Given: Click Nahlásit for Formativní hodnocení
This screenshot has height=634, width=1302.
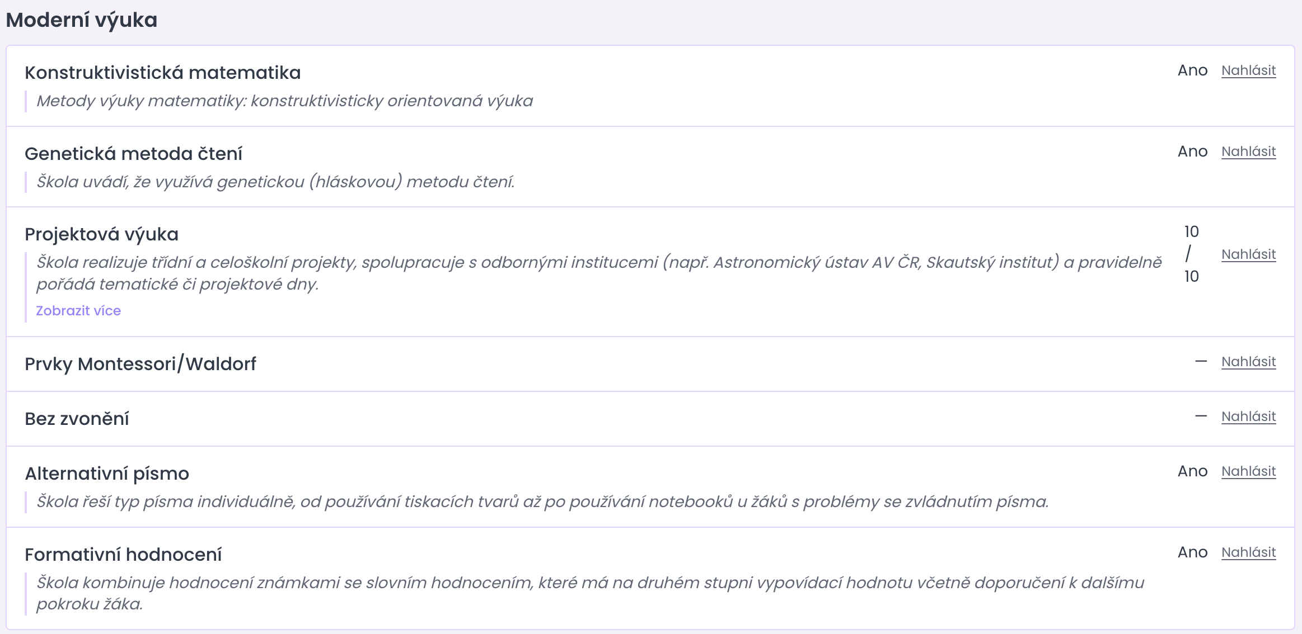Looking at the screenshot, I should point(1248,552).
